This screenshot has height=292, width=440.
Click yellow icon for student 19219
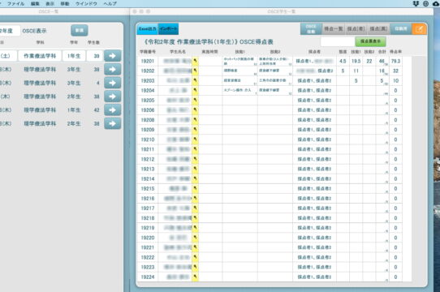tap(195, 228)
